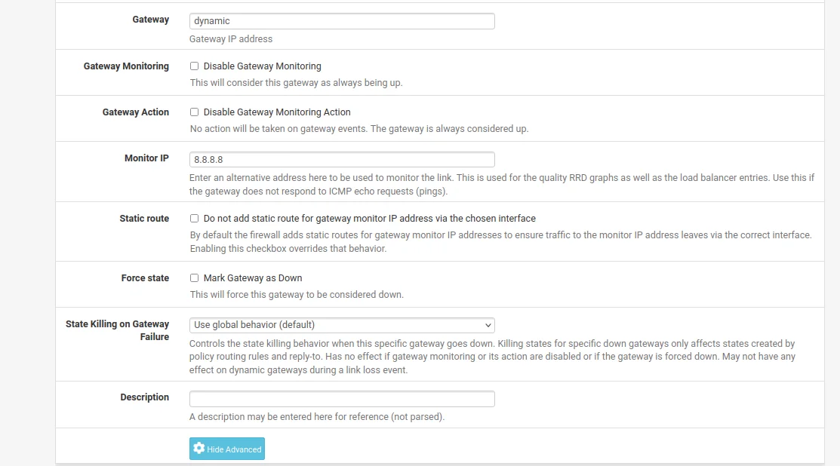The height and width of the screenshot is (466, 840).
Task: Click the Gateway Action row label
Action: (136, 112)
